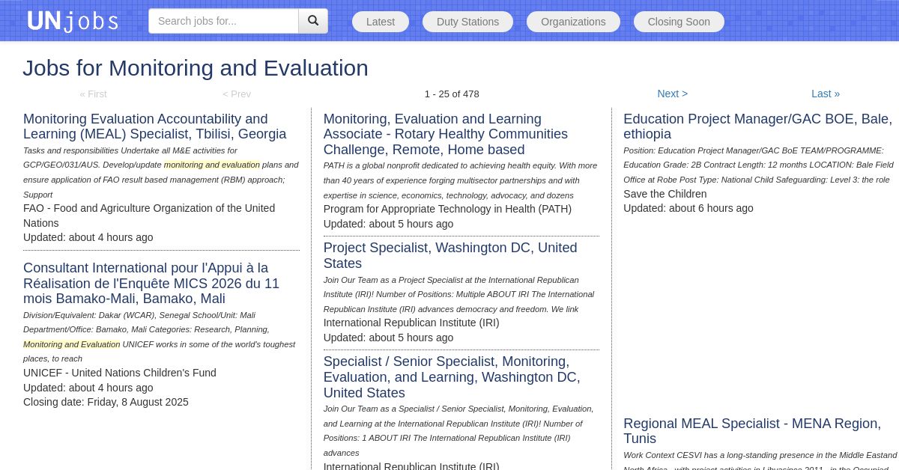Click the magnifying glass search button

313,21
